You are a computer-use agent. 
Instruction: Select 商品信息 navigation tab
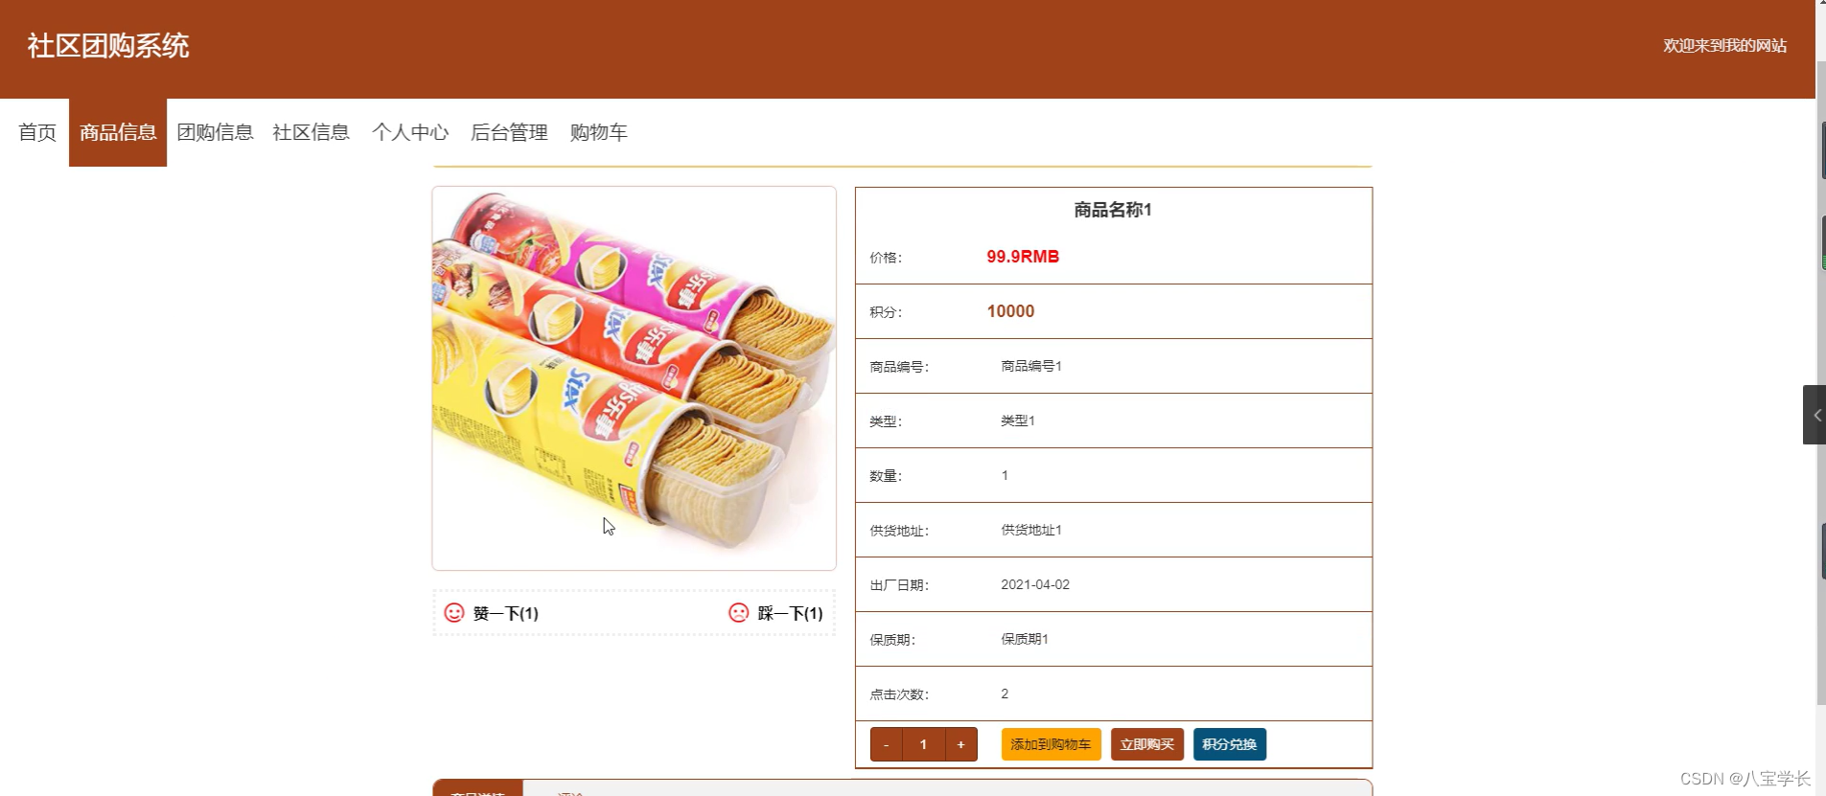coord(118,132)
